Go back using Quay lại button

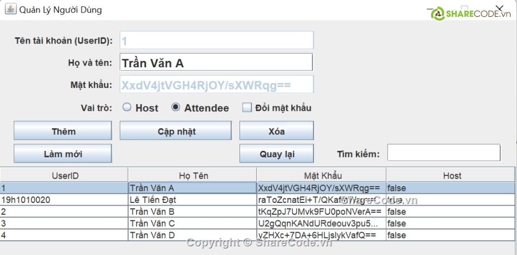[x=276, y=154]
